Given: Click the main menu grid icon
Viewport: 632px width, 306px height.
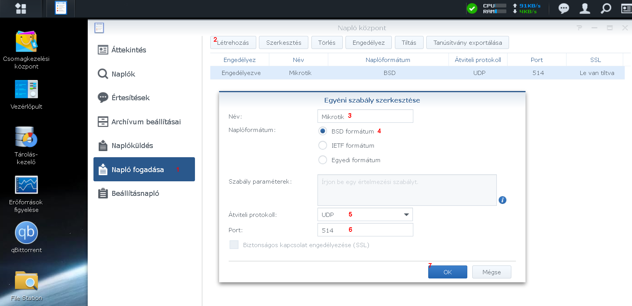Looking at the screenshot, I should 21,8.
